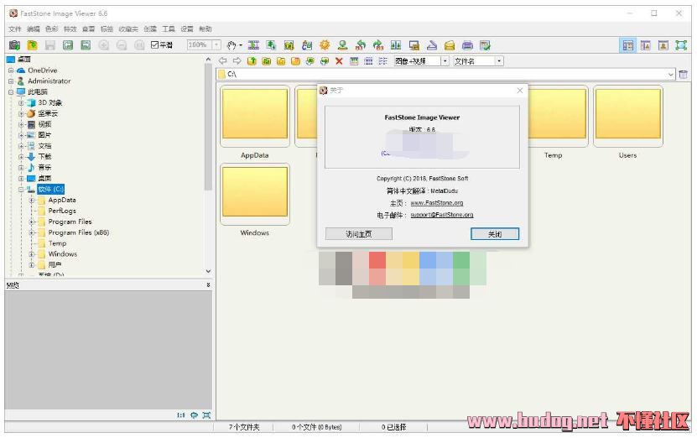Open the 设置 menu
Image resolution: width=697 pixels, height=438 pixels.
point(187,29)
